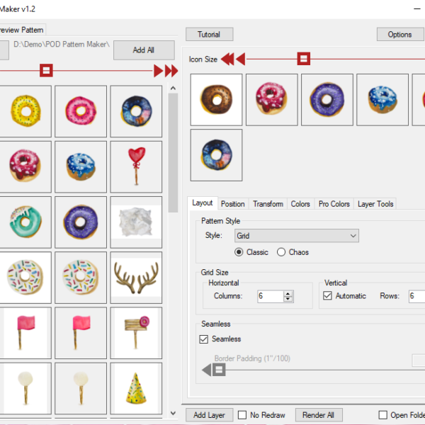Select the yellow sprinkled donut thumbnail
This screenshot has height=425, width=425.
pyautogui.click(x=25, y=111)
